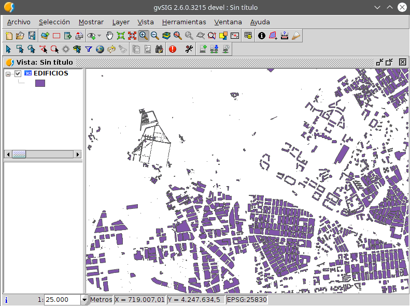Open the scale dropdown arrow
This screenshot has width=410, height=306.
click(x=84, y=300)
